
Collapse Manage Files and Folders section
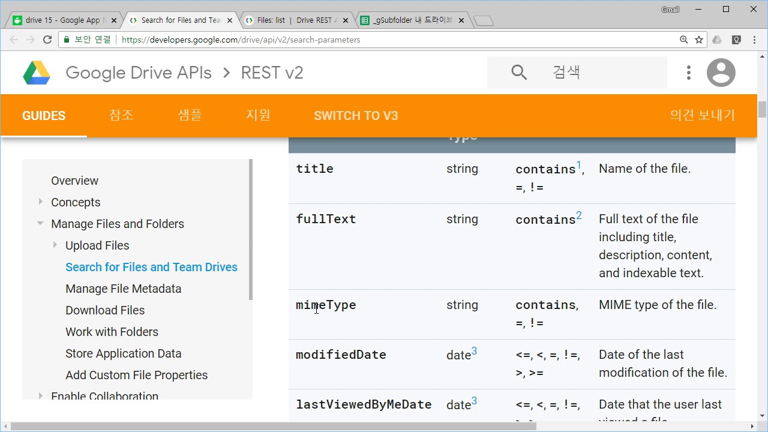click(x=40, y=223)
